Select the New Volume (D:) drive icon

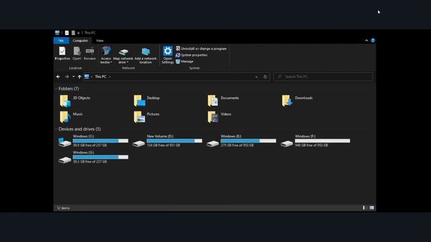point(139,143)
